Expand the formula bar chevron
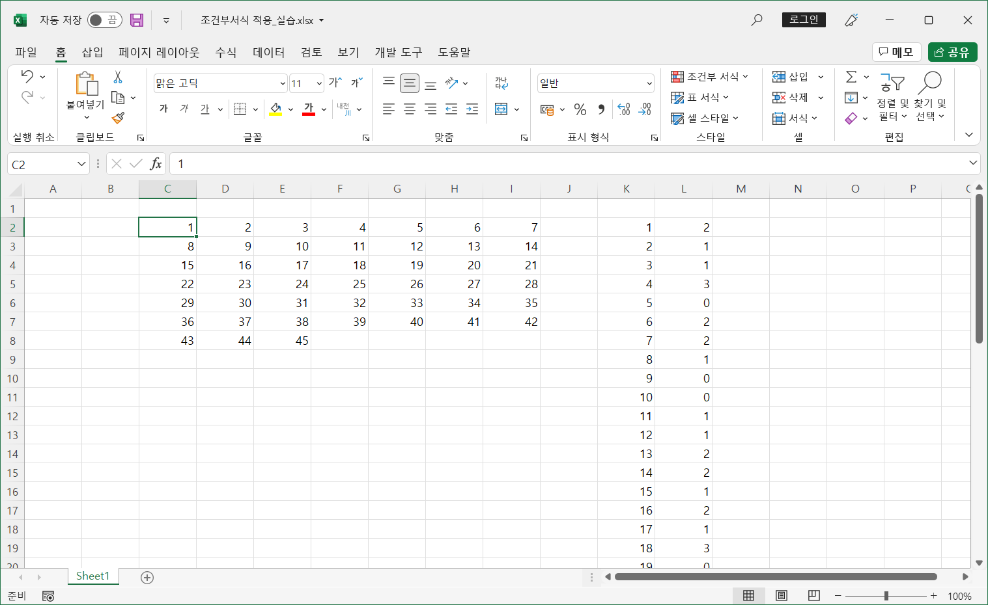Viewport: 988px width, 605px height. [973, 163]
